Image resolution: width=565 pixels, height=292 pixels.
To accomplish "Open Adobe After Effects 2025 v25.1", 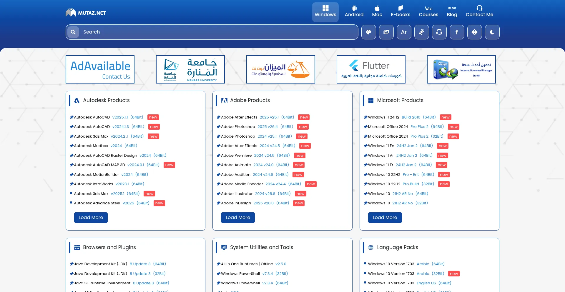I will click(257, 117).
